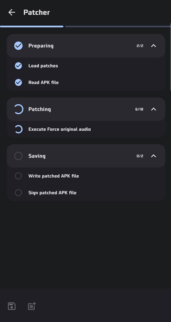Click the spinning progress icon next to Patching
The width and height of the screenshot is (171, 322).
pos(18,109)
